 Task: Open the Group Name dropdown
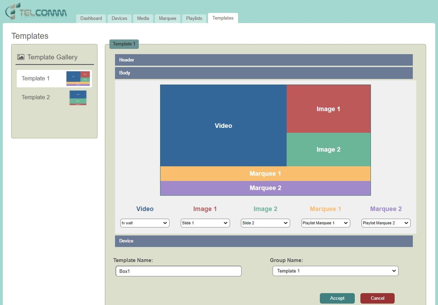point(335,271)
